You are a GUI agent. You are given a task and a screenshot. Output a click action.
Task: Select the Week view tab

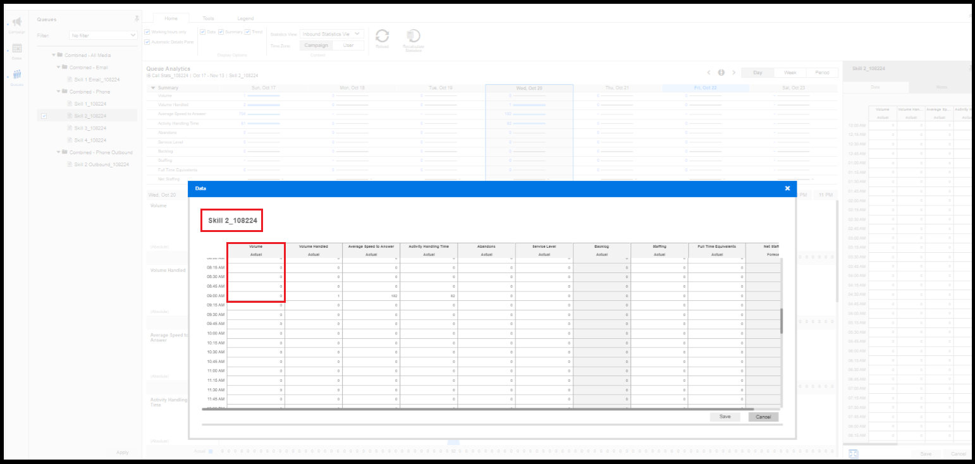tap(790, 73)
